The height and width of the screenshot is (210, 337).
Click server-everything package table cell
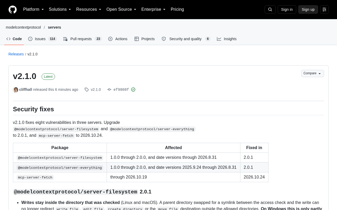(60, 167)
